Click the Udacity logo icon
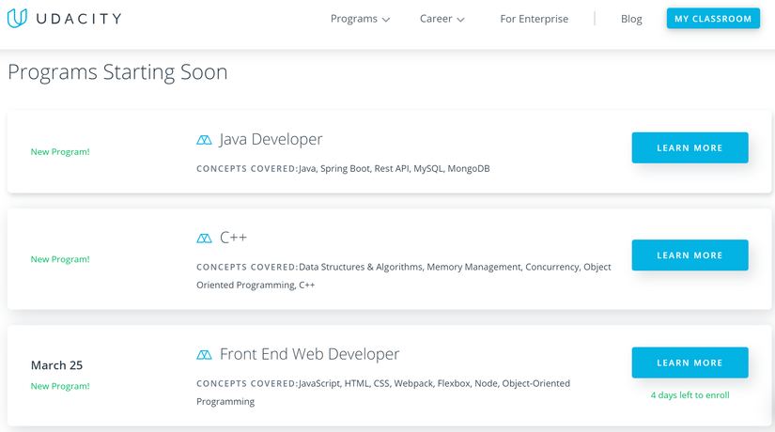775x432 pixels. [x=17, y=18]
